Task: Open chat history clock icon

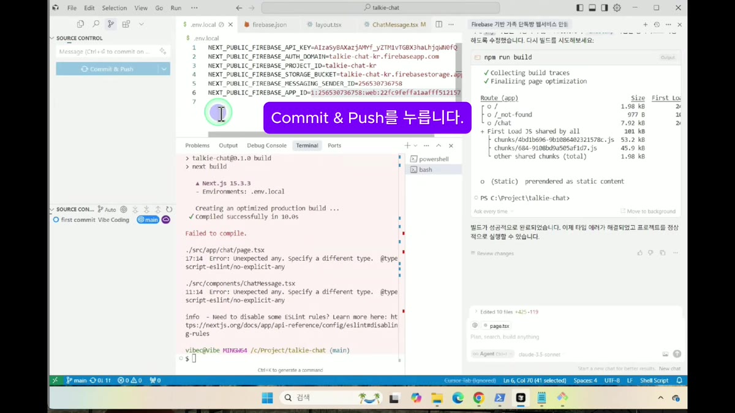Action: (657, 24)
